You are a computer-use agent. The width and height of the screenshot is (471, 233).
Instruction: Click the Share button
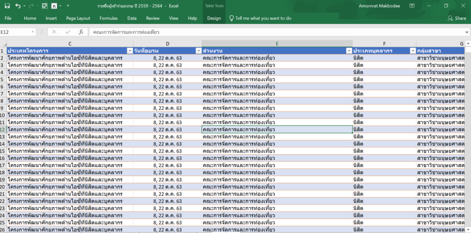pos(457,18)
